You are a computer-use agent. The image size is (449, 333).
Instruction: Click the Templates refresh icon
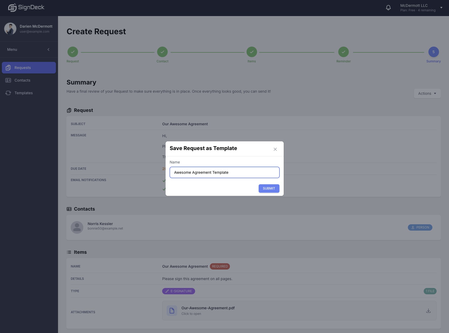pyautogui.click(x=8, y=93)
